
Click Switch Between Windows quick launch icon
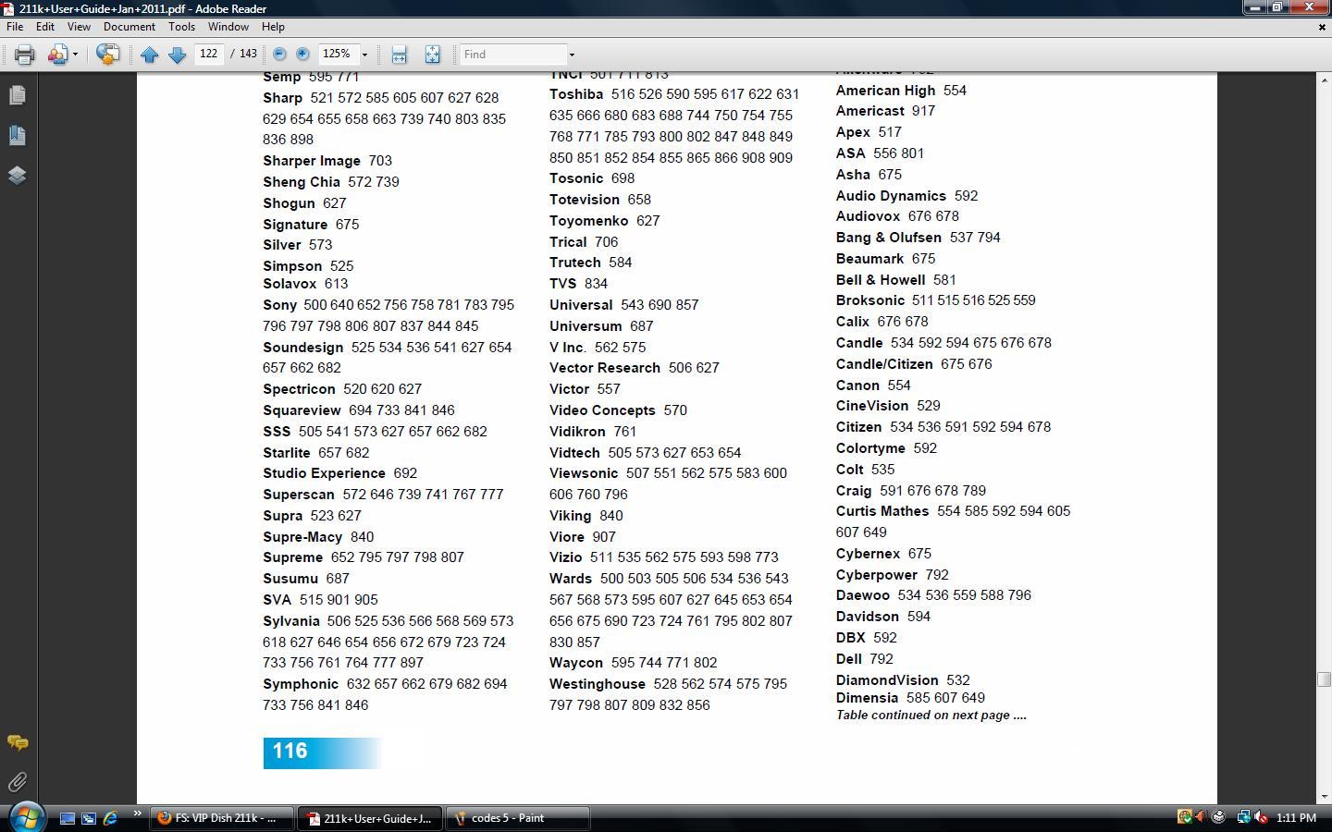coord(89,818)
